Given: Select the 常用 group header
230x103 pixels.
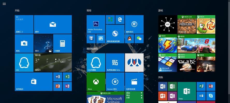Looking at the screenshot, I should tap(89, 11).
